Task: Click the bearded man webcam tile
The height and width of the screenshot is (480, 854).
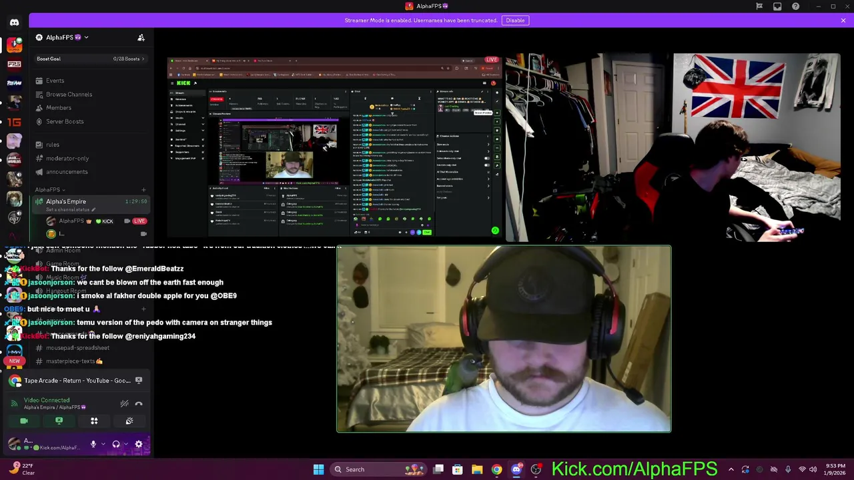Action: coord(504,339)
